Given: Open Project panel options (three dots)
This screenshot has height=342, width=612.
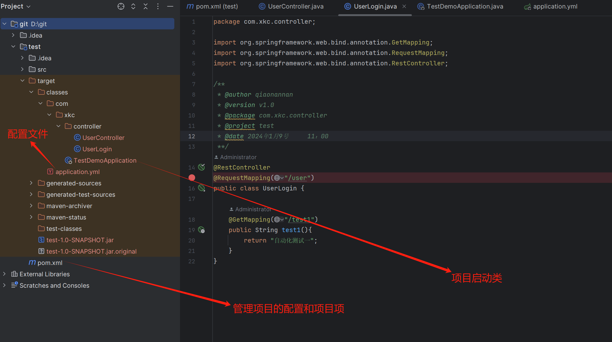Looking at the screenshot, I should coord(158,6).
